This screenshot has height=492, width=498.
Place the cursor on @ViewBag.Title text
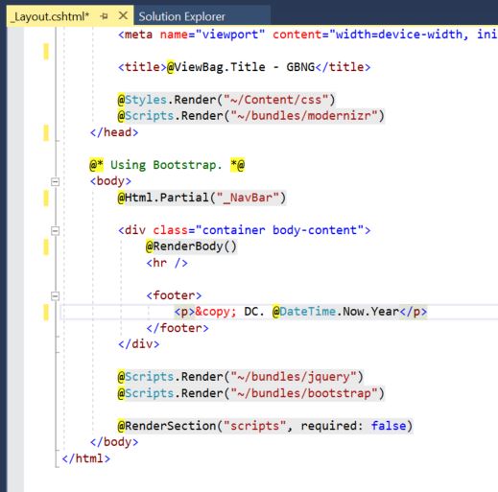click(216, 67)
